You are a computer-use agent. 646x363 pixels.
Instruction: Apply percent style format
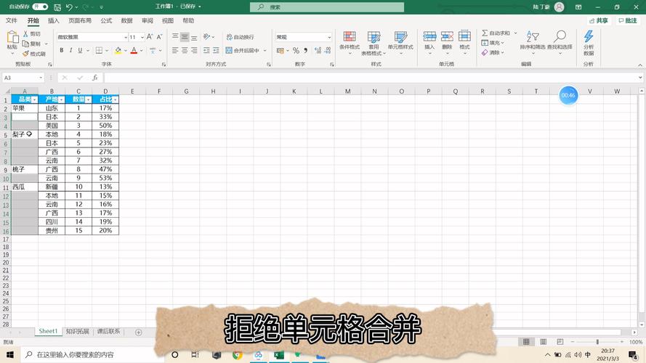(296, 51)
